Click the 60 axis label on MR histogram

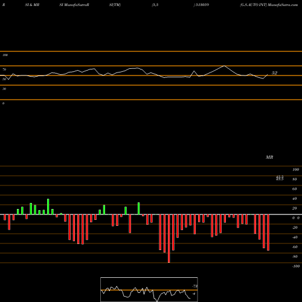tap(295, 189)
